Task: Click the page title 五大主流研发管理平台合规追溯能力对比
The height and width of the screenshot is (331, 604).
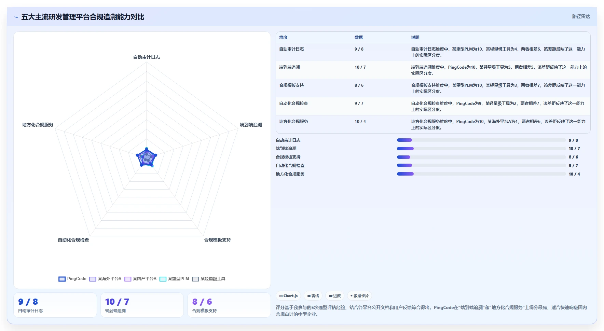Action: click(83, 17)
